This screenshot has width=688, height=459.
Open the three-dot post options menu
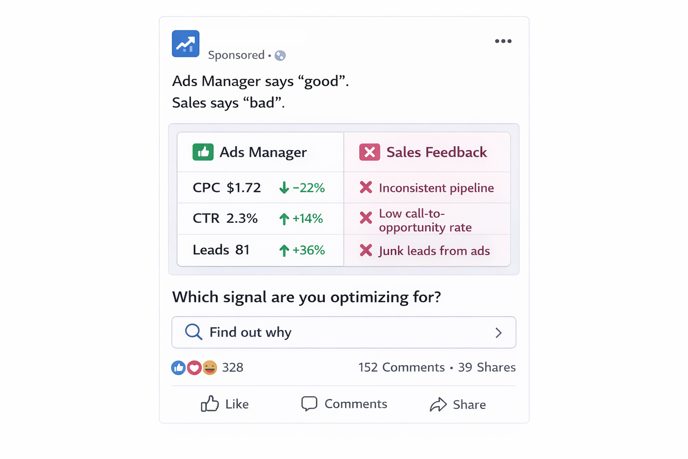pyautogui.click(x=503, y=41)
